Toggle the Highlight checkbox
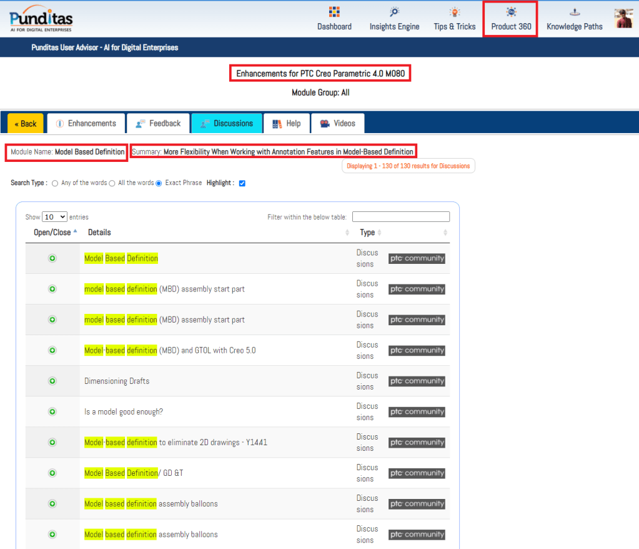This screenshot has height=549, width=639. click(x=242, y=183)
